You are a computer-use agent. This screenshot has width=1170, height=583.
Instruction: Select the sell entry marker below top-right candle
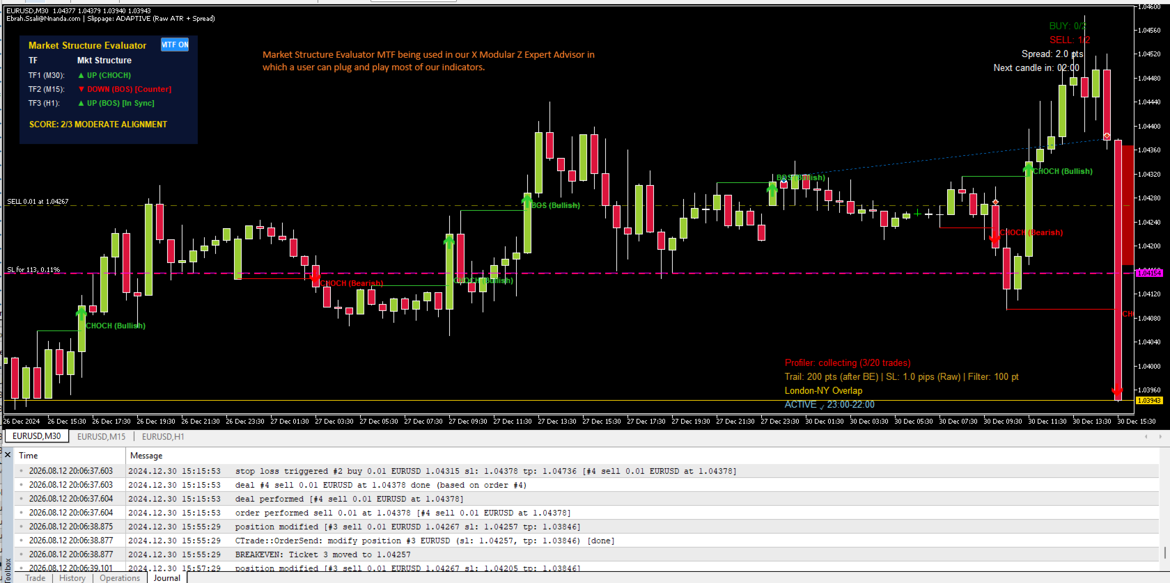pos(1107,136)
